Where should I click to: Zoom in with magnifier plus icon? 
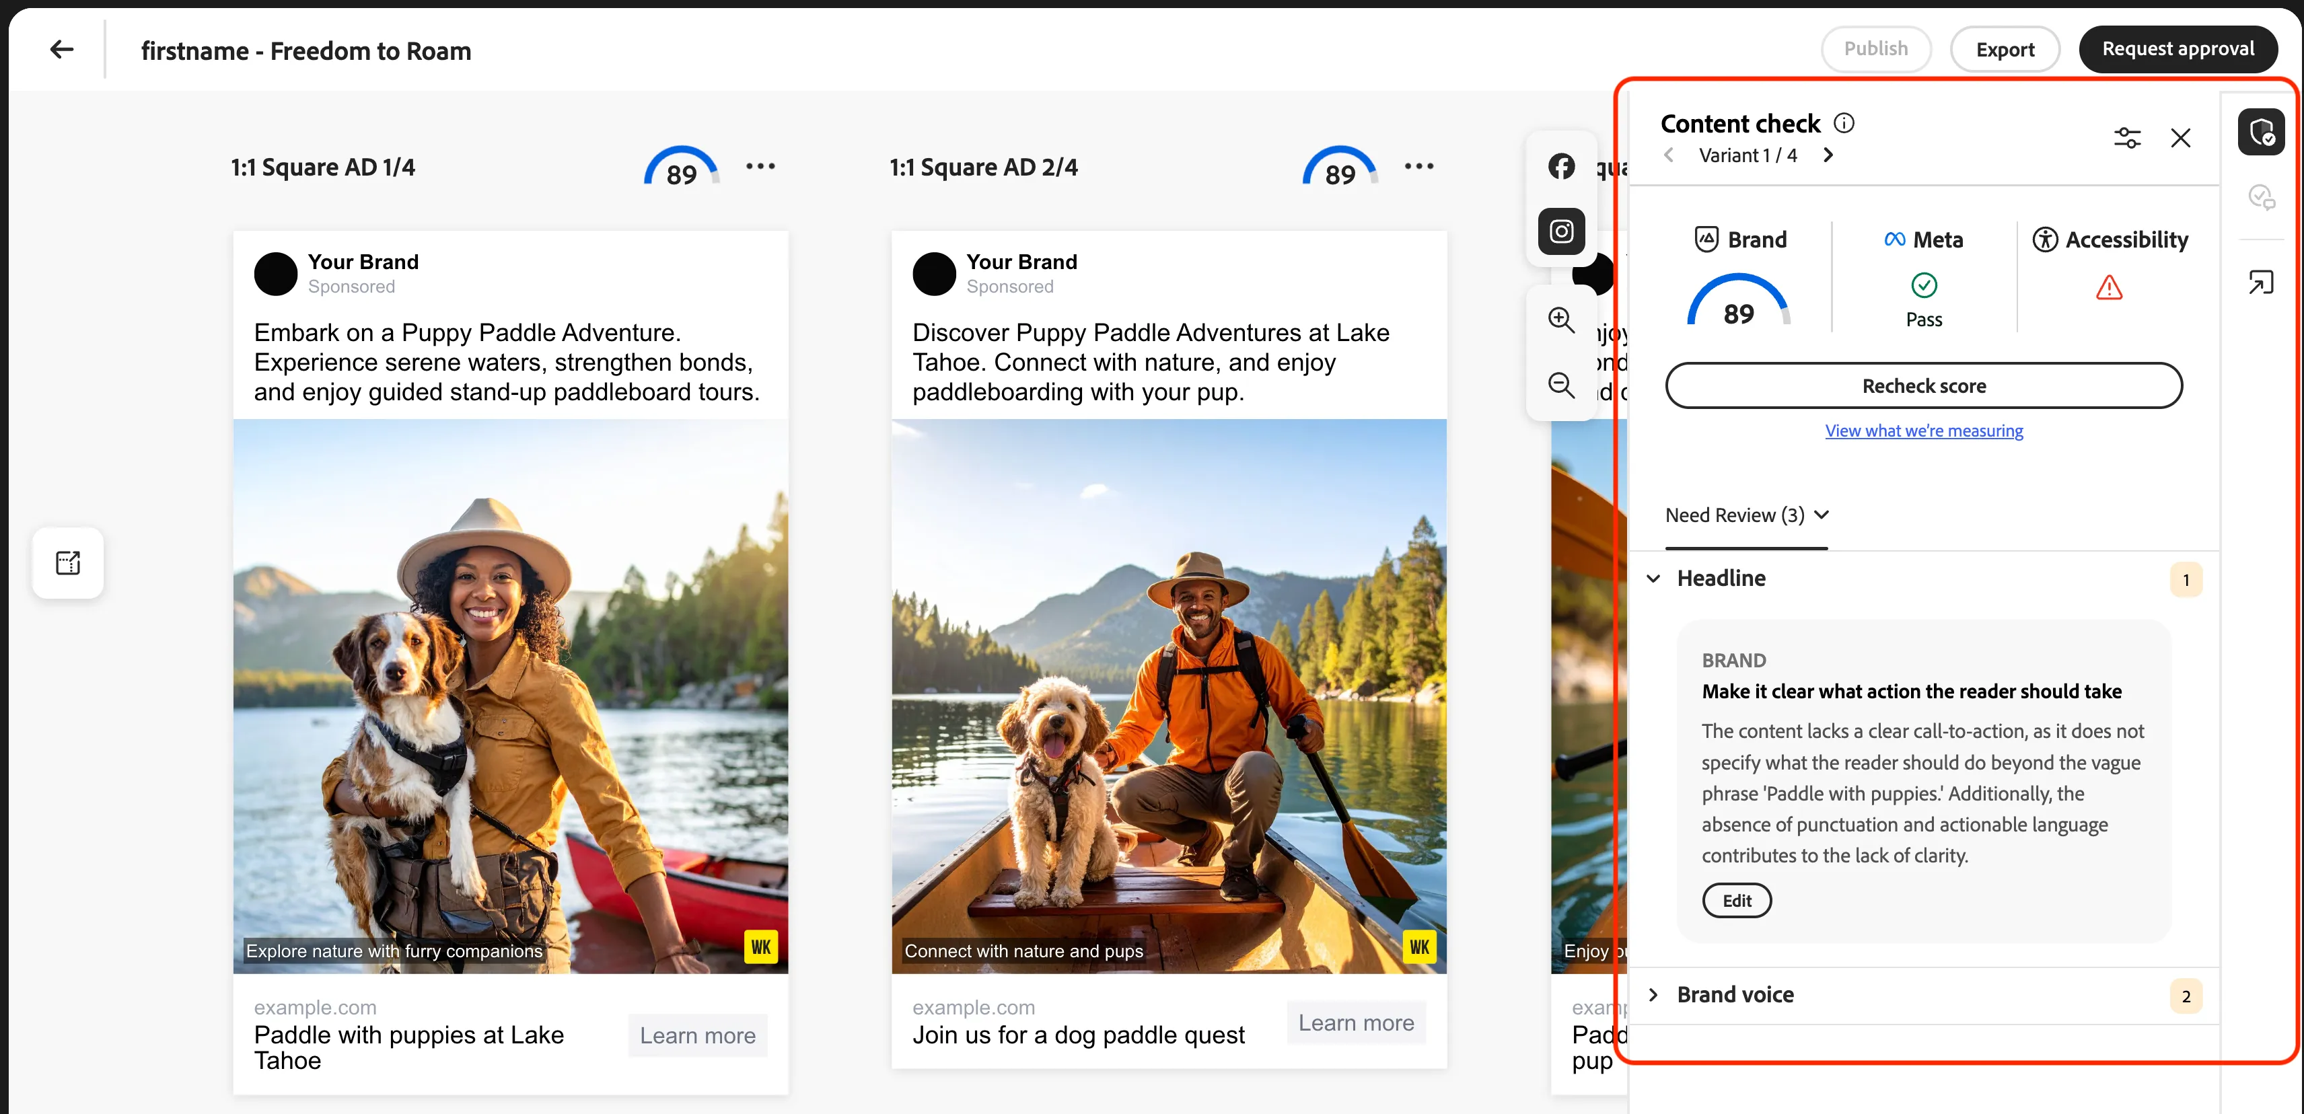tap(1562, 319)
